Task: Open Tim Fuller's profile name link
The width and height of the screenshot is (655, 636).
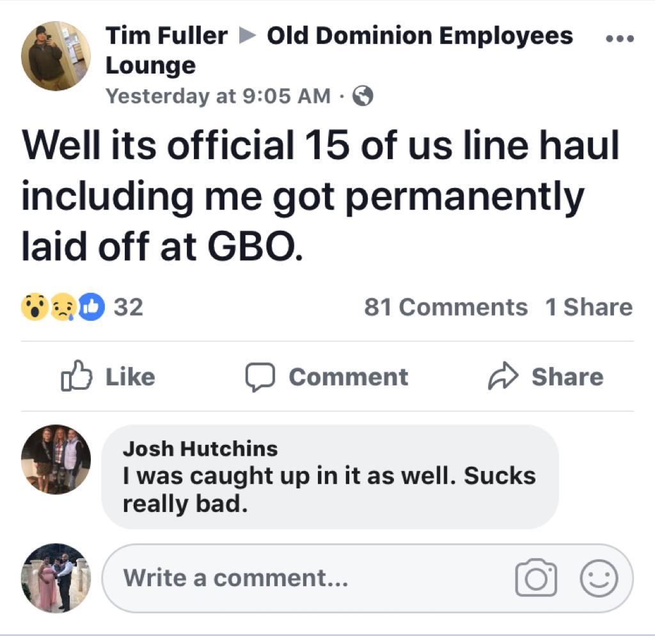Action: click(x=166, y=36)
